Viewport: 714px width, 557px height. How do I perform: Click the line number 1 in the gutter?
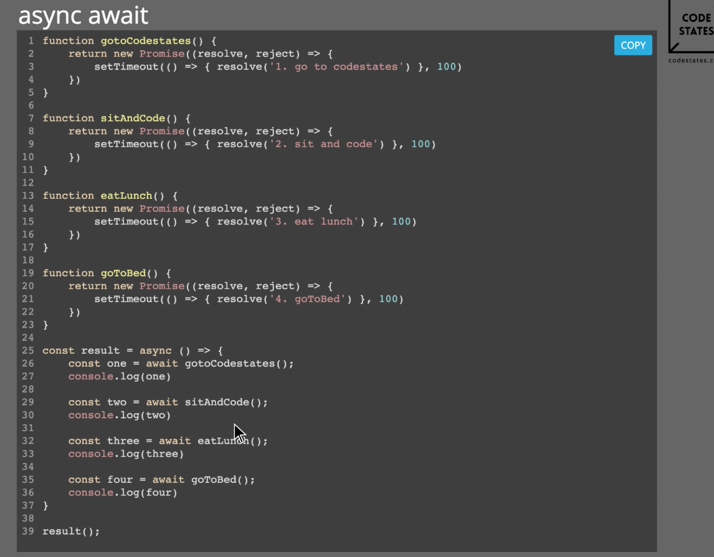[31, 40]
